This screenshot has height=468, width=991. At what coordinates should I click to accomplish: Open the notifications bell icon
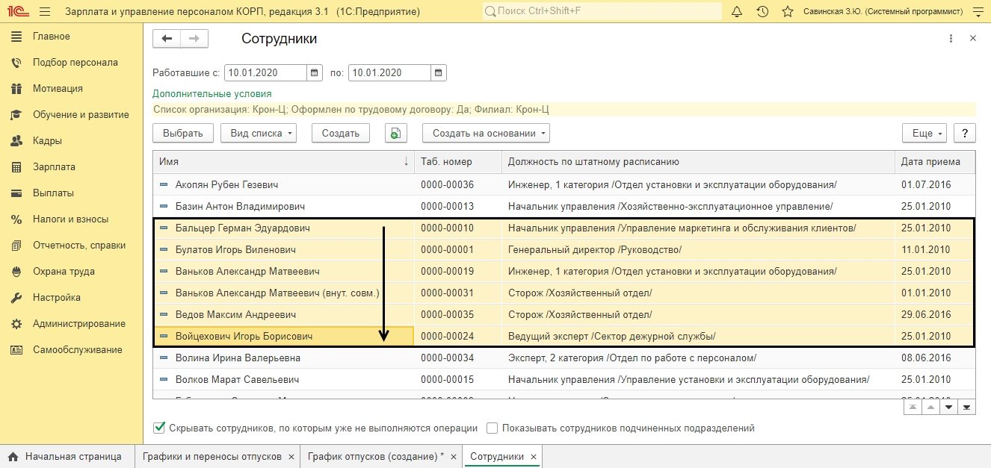(x=737, y=12)
